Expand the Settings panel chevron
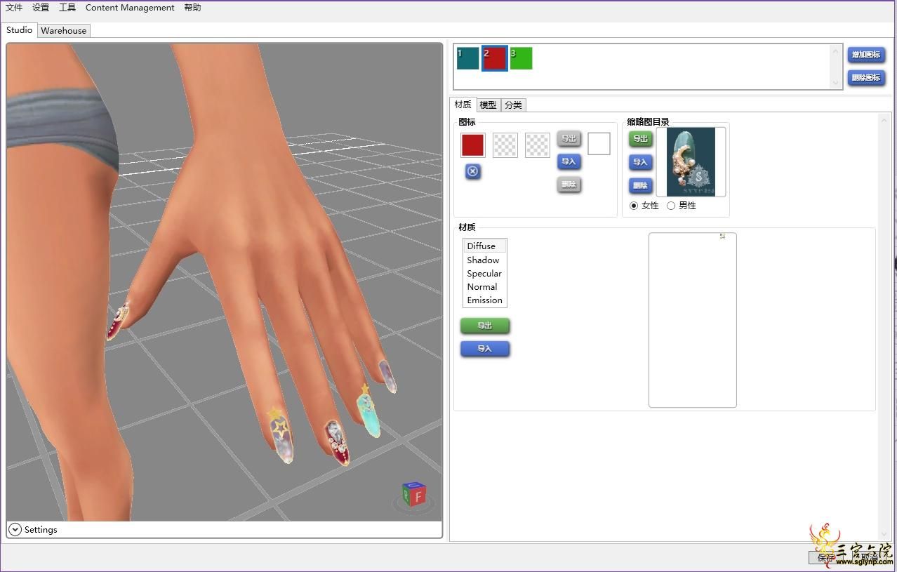Image resolution: width=897 pixels, height=572 pixels. [15, 530]
